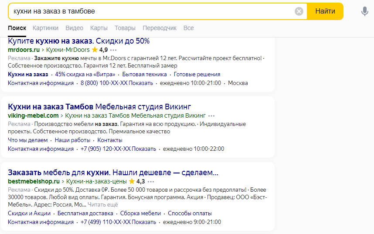
Task: Open the Что мы делаем sitelink
Action: coord(27,140)
